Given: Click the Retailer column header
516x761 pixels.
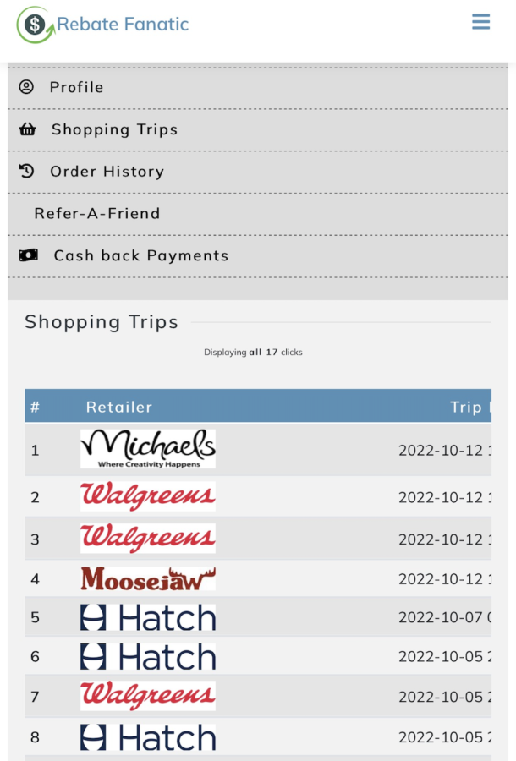Looking at the screenshot, I should coord(119,407).
